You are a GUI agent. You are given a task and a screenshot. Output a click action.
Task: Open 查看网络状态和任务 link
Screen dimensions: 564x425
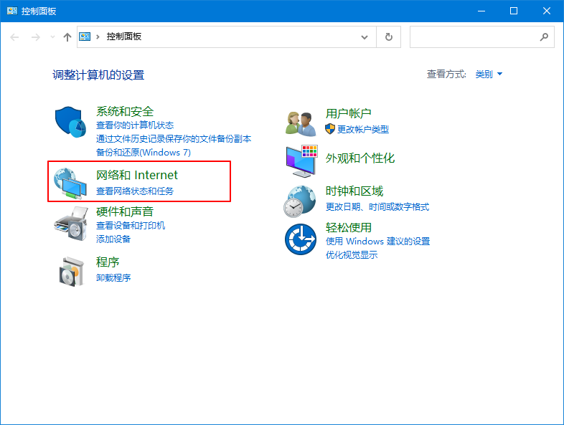[135, 191]
